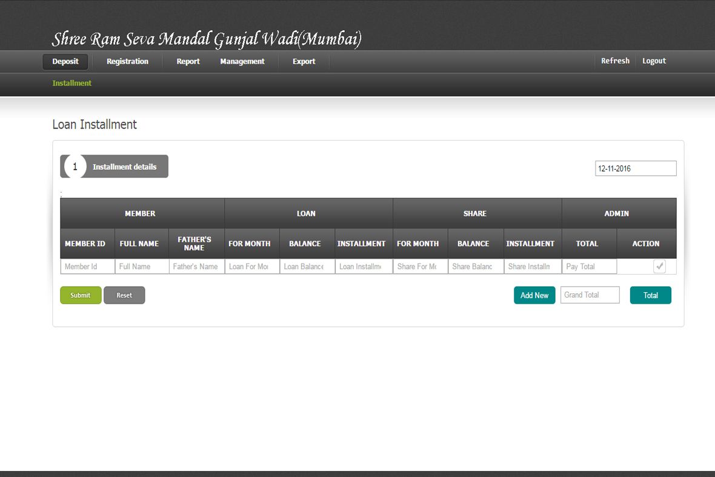The width and height of the screenshot is (715, 477).
Task: Open the Management menu
Action: pyautogui.click(x=242, y=62)
